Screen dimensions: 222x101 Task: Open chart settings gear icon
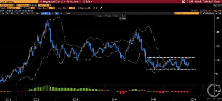220,13
